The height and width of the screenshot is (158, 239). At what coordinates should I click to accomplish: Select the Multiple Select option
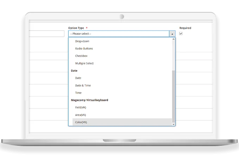(84, 63)
